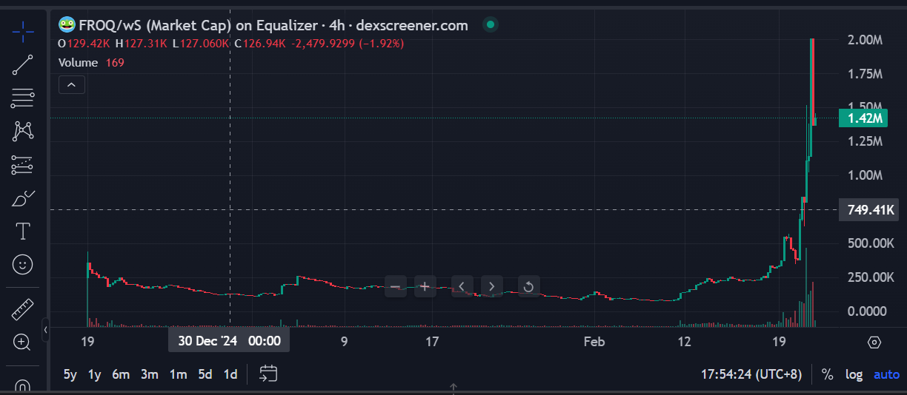Reset the chart view
The image size is (907, 395).
528,286
